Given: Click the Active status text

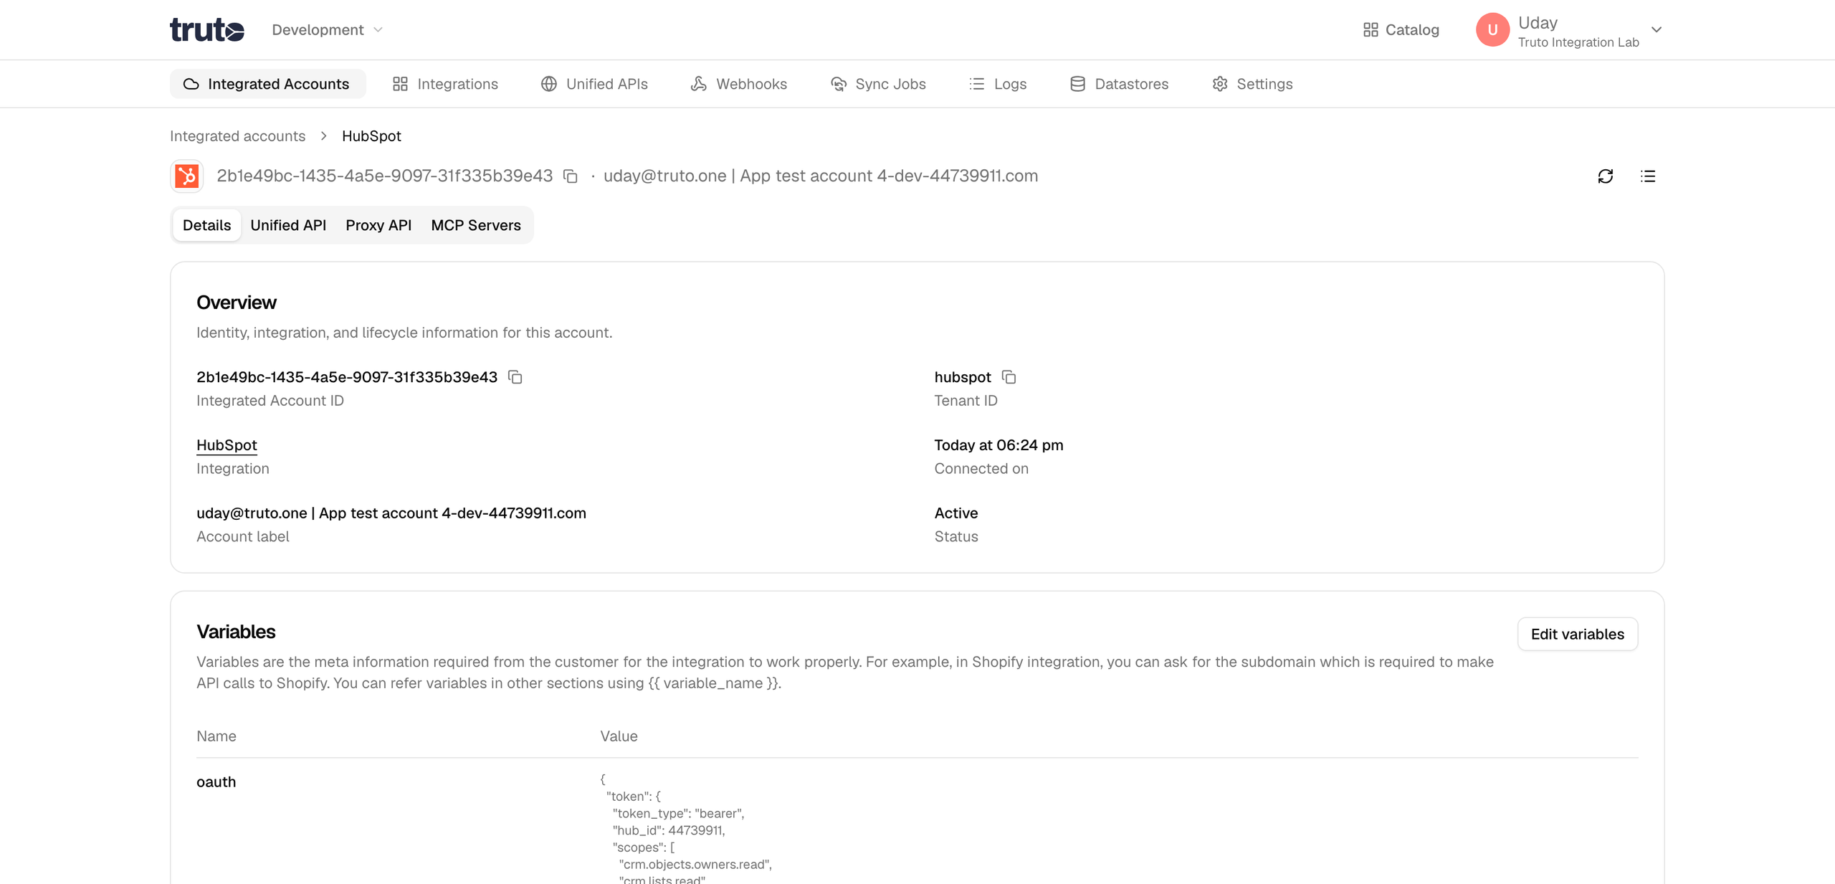Looking at the screenshot, I should (956, 513).
